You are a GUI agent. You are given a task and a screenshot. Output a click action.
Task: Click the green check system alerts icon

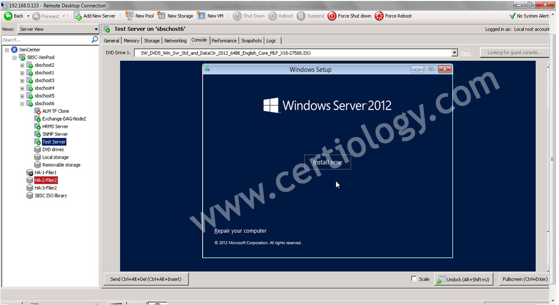(x=512, y=16)
